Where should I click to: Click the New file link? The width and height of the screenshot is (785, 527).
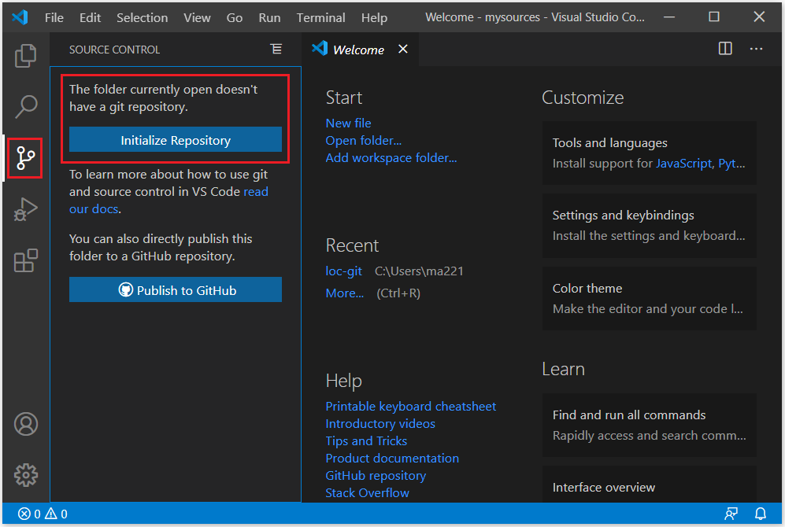(349, 123)
